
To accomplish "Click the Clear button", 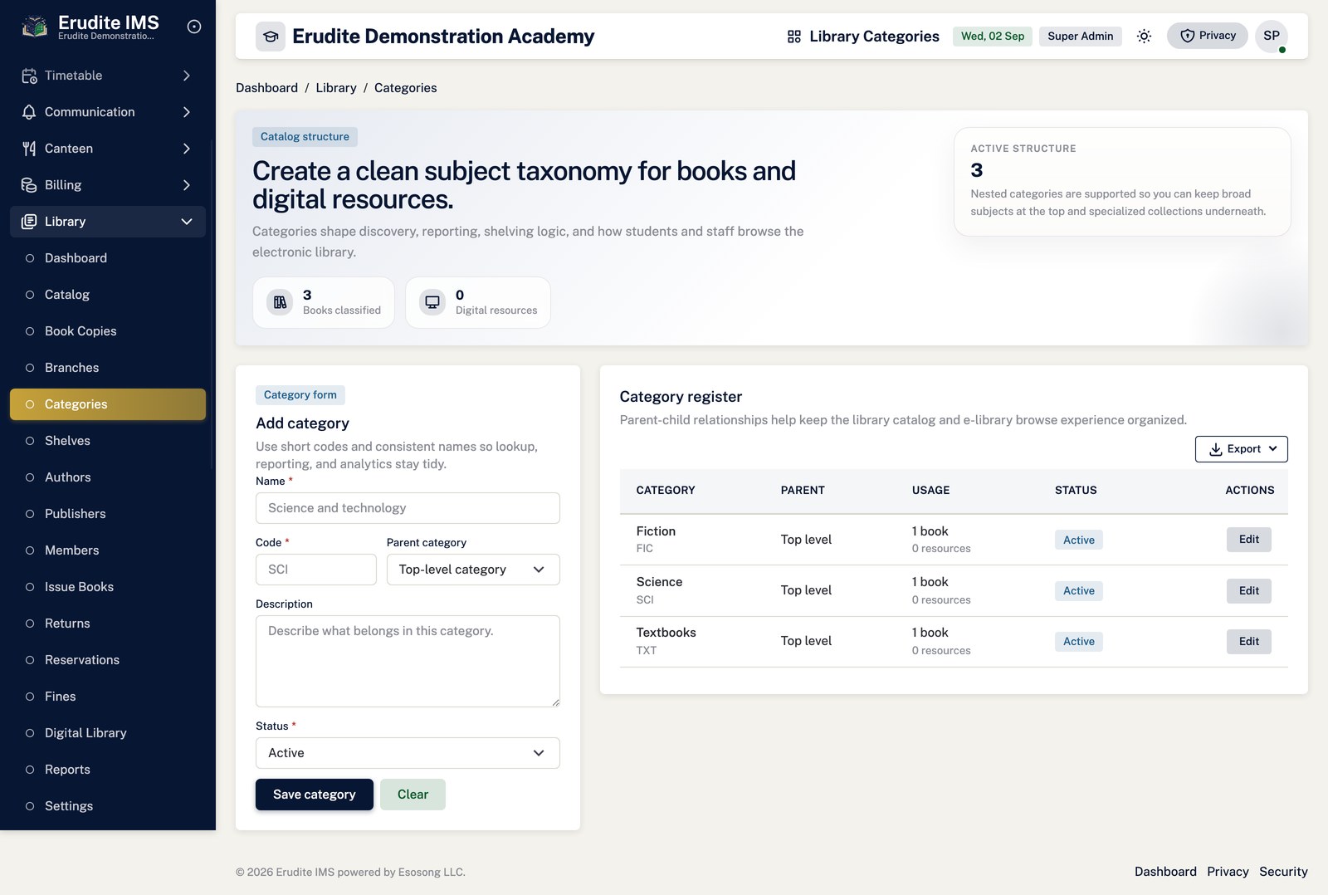I will click(x=413, y=795).
